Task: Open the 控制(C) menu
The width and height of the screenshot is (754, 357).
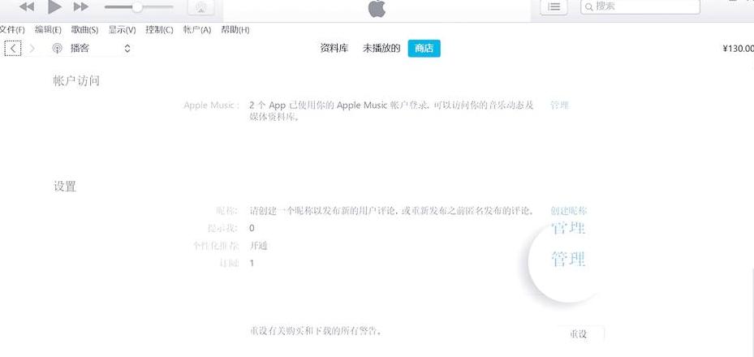Action: 159,30
